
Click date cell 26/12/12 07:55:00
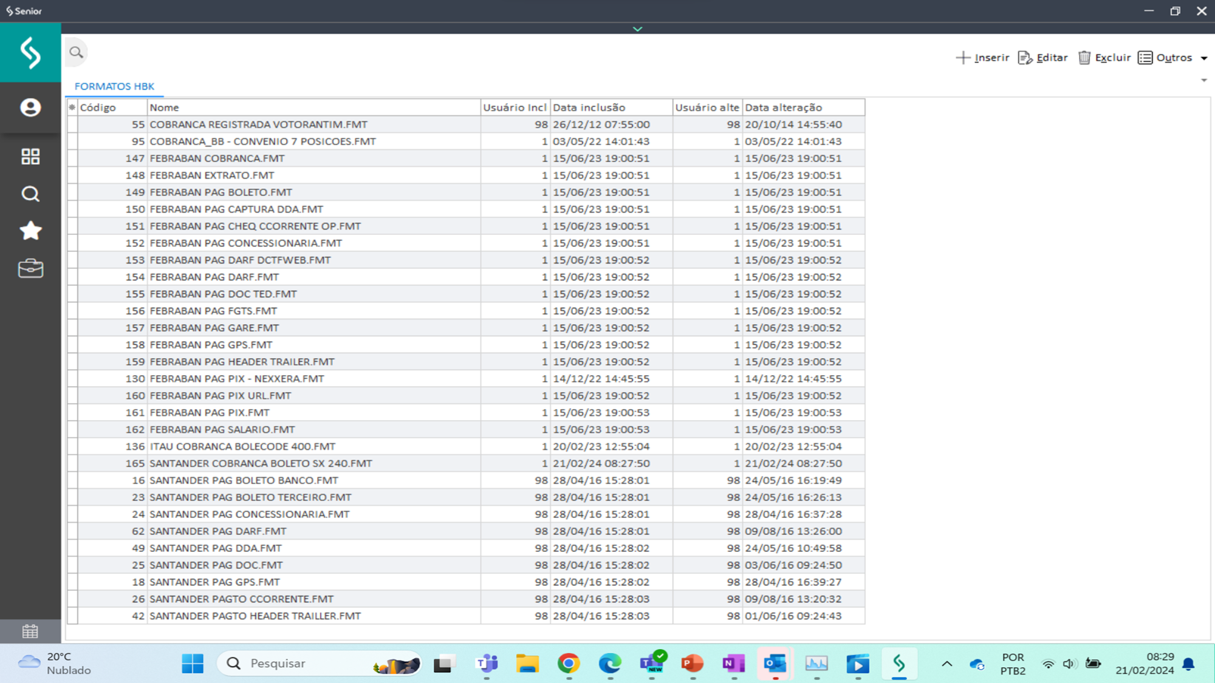coord(611,124)
